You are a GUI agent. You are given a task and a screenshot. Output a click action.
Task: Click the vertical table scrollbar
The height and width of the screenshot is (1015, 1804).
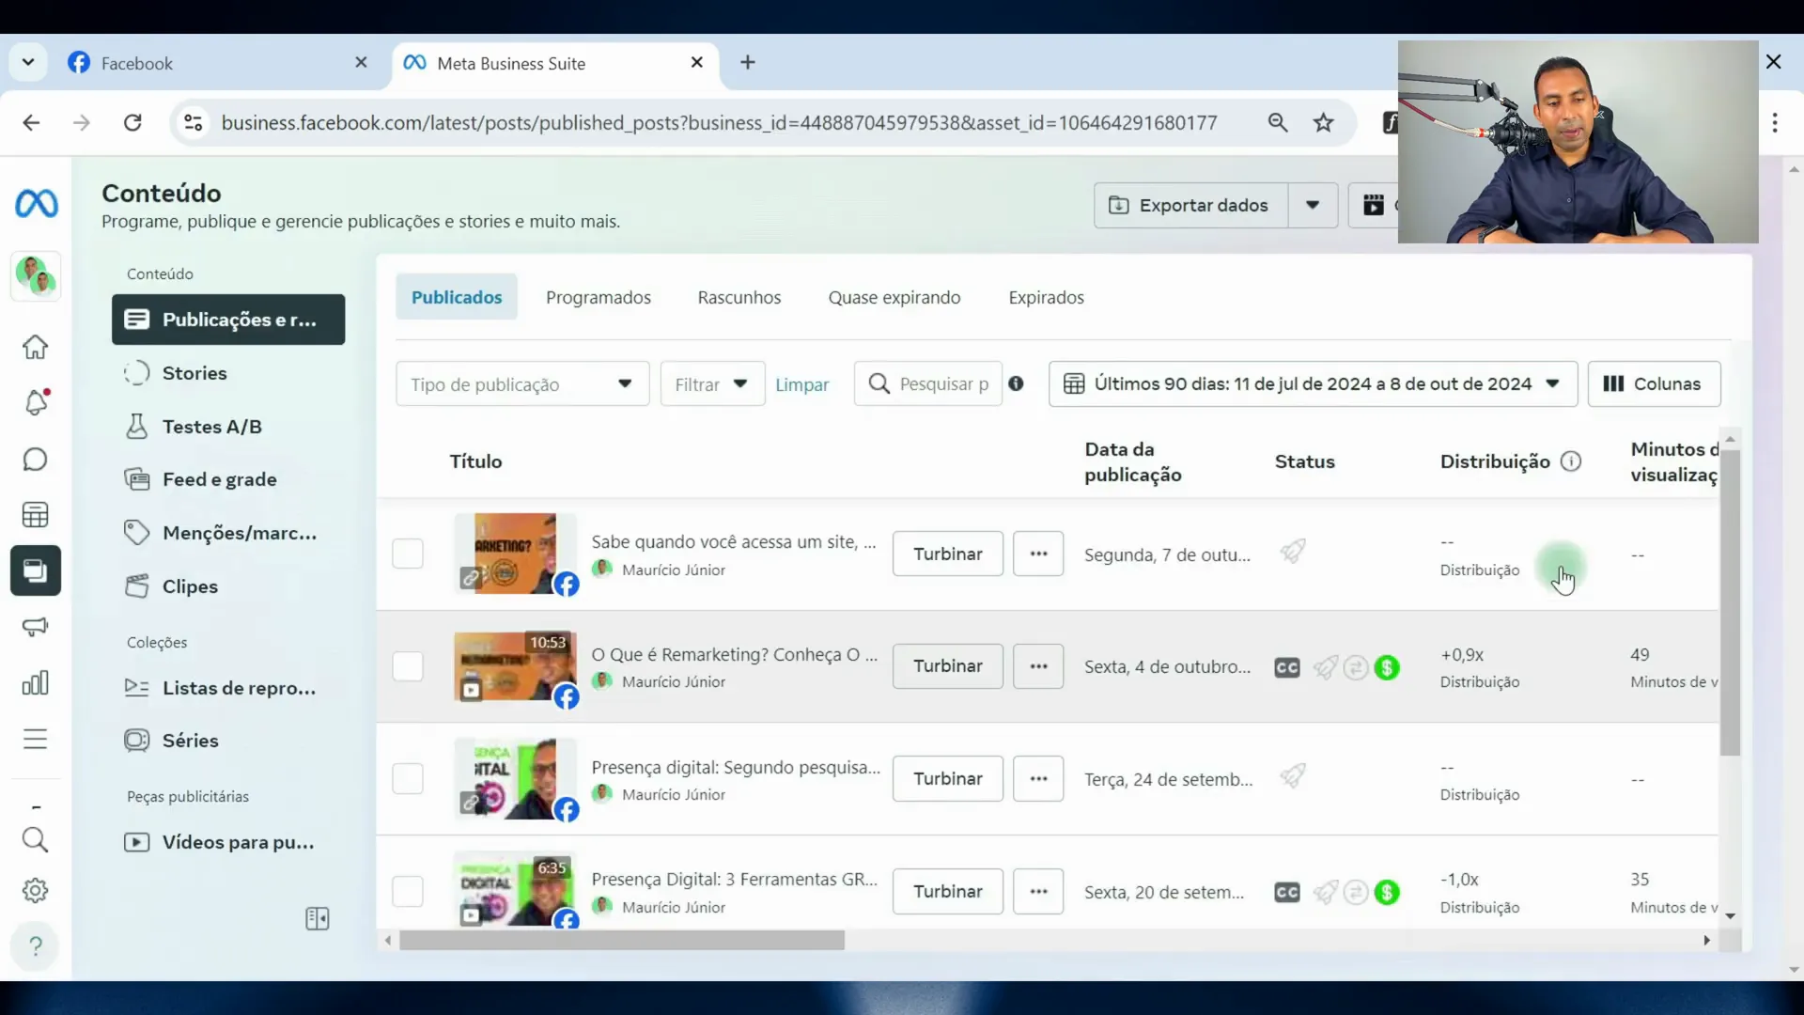coord(1730,601)
